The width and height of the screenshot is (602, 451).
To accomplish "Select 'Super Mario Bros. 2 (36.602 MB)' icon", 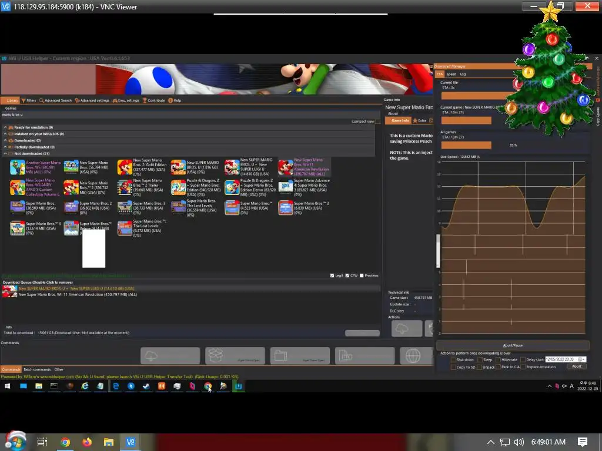I will pyautogui.click(x=71, y=208).
